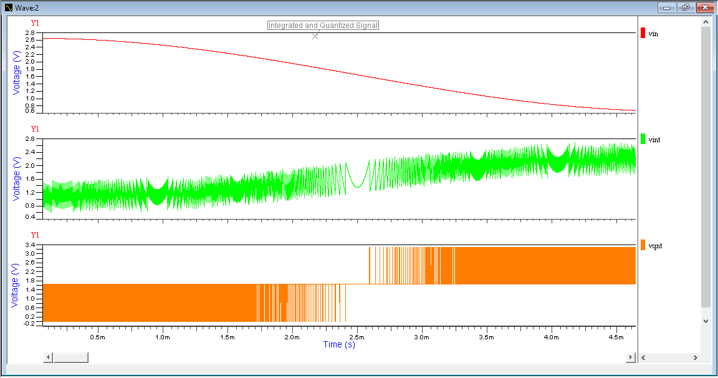Click legend panel horizontal scroll right arrow
The width and height of the screenshot is (718, 378).
tap(695, 357)
